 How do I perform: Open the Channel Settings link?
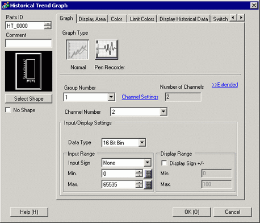[x=140, y=97]
